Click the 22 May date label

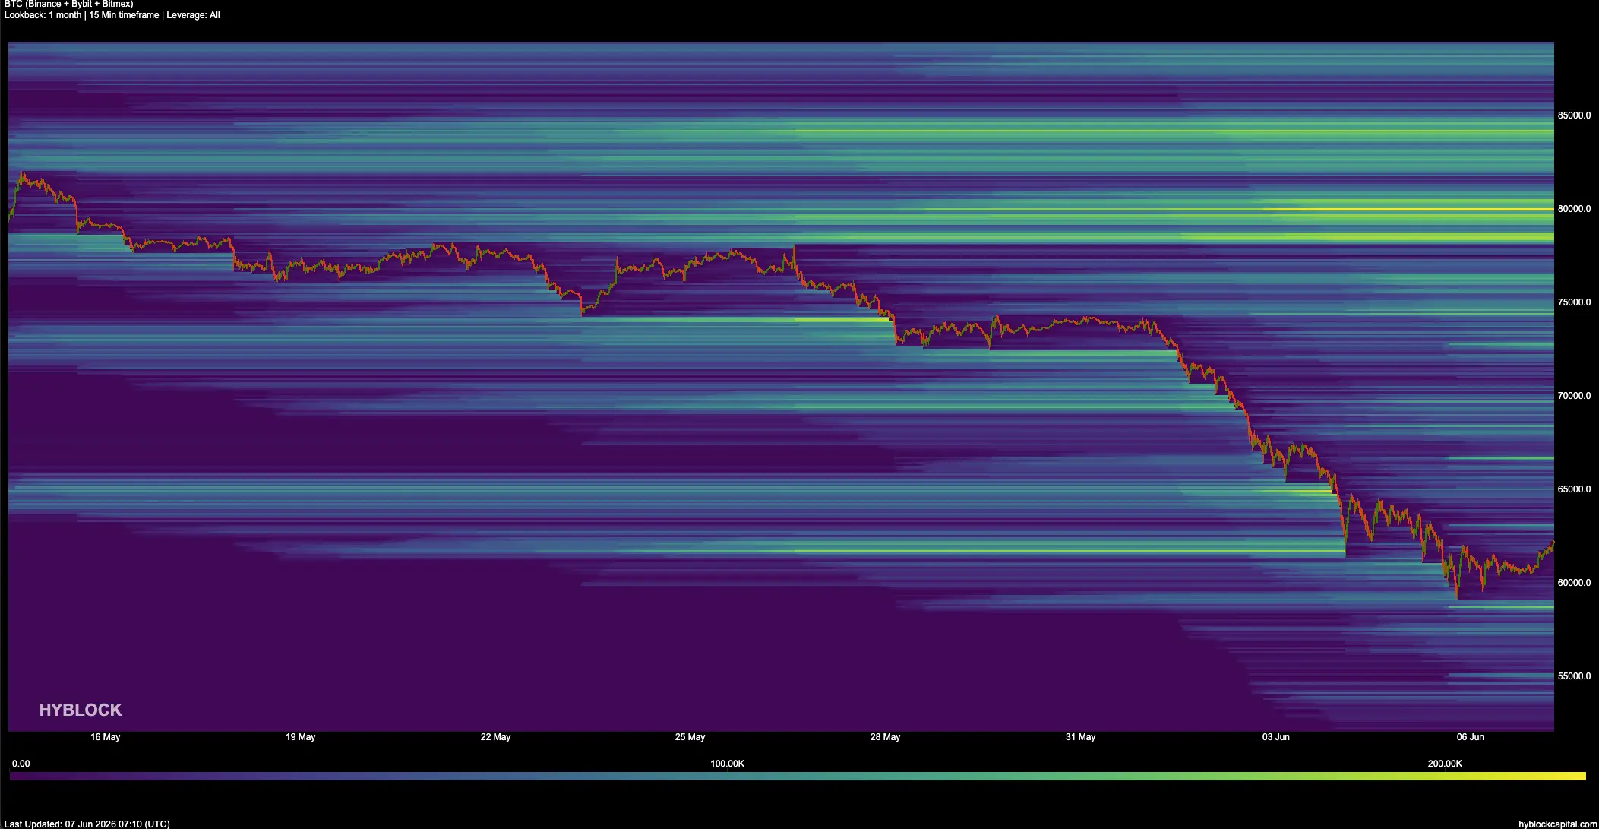tap(496, 737)
